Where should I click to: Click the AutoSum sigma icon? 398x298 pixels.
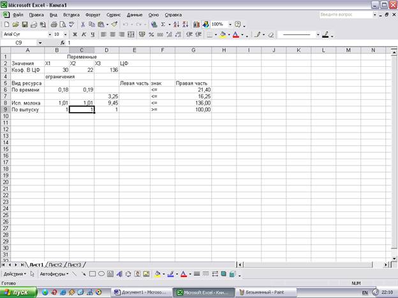(165, 24)
